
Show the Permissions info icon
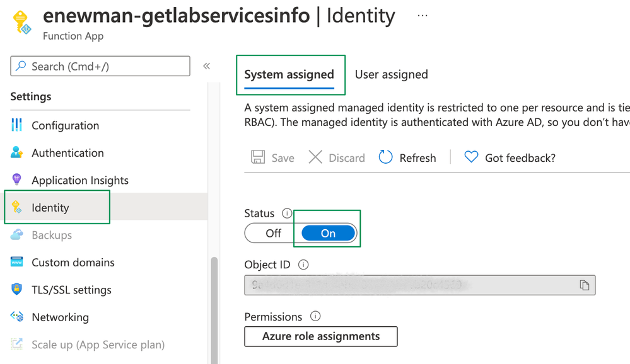[x=315, y=316]
